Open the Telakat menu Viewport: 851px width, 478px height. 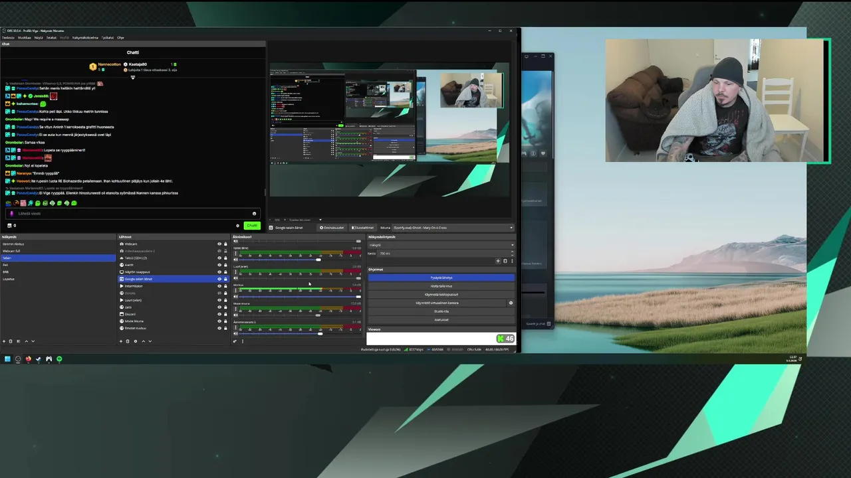coord(51,38)
